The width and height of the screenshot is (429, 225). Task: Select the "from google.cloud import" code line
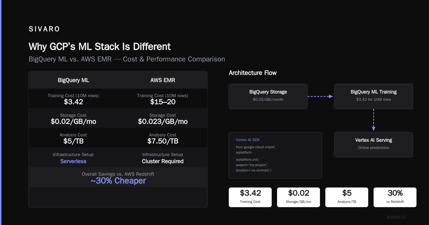(255, 147)
